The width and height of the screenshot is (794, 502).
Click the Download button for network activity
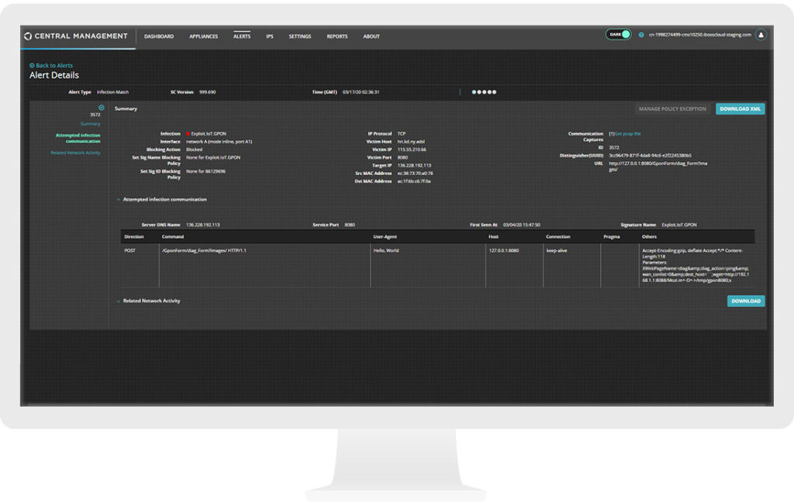point(746,301)
